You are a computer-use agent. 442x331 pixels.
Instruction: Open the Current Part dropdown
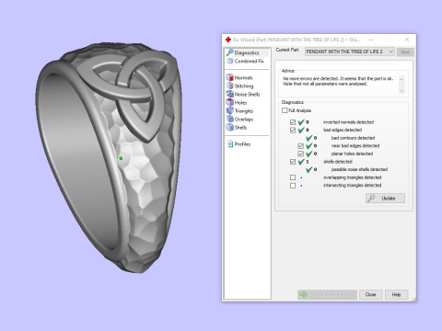coord(350,51)
